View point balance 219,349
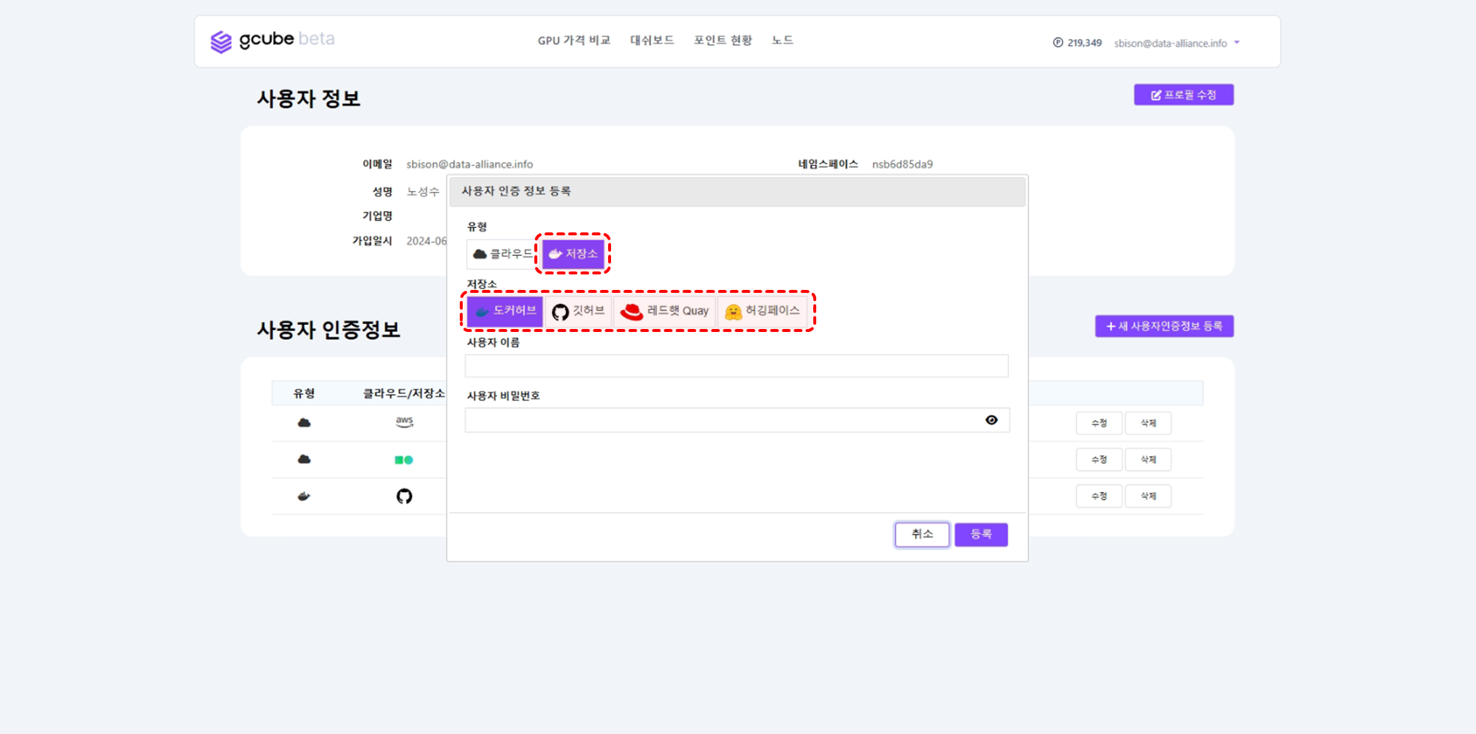 coord(1084,43)
